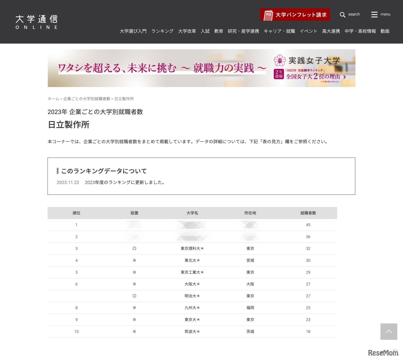Viewport: 403px width, 360px height.
Task: Select 教育 in the navigation menu
Action: (x=219, y=31)
